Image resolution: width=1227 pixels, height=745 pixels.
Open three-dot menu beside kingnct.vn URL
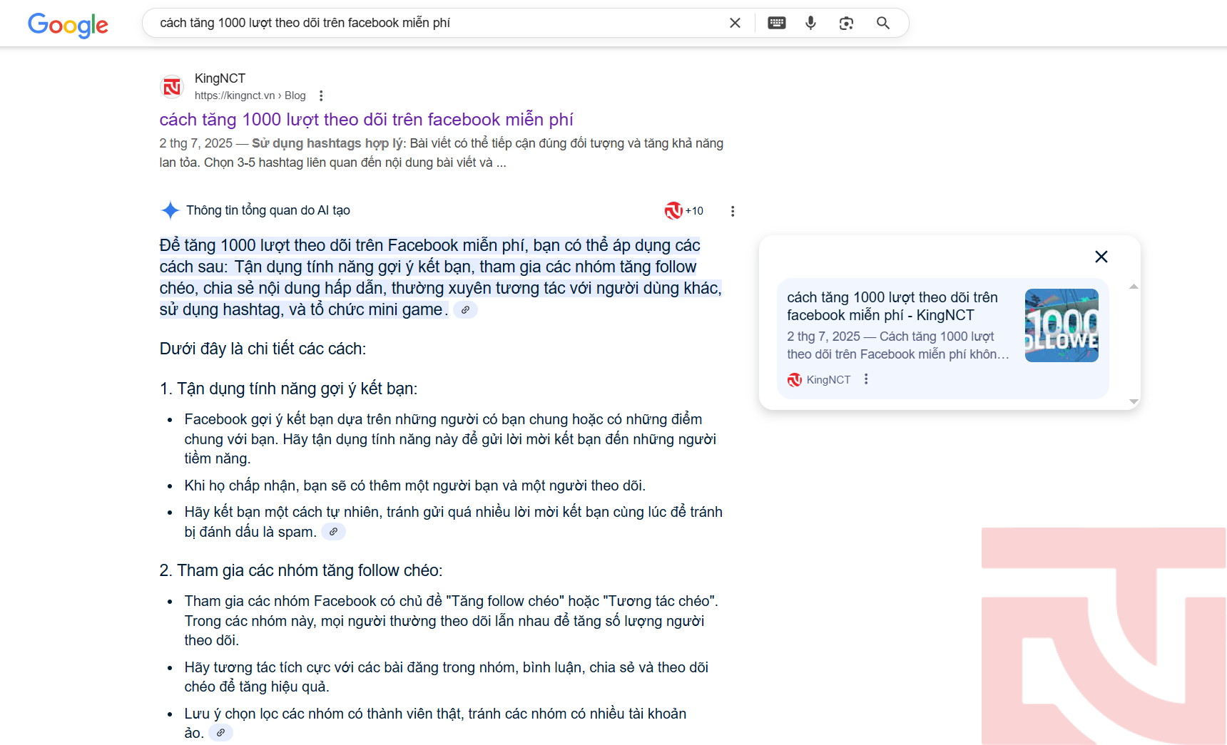tap(321, 96)
